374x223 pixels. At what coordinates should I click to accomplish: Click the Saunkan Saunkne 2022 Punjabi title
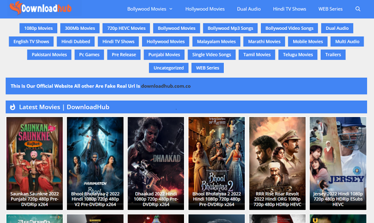coord(34,199)
